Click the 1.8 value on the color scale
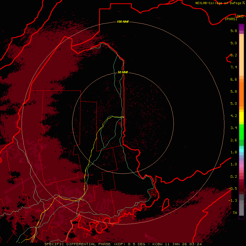This screenshot has width=246, height=246. click(234, 152)
